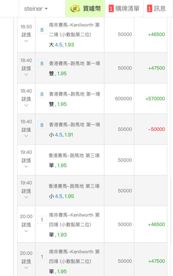Screen dimensions: 173x276
Task: Expand chevron under 19:40 小 4.5 row
Action: tap(26, 197)
